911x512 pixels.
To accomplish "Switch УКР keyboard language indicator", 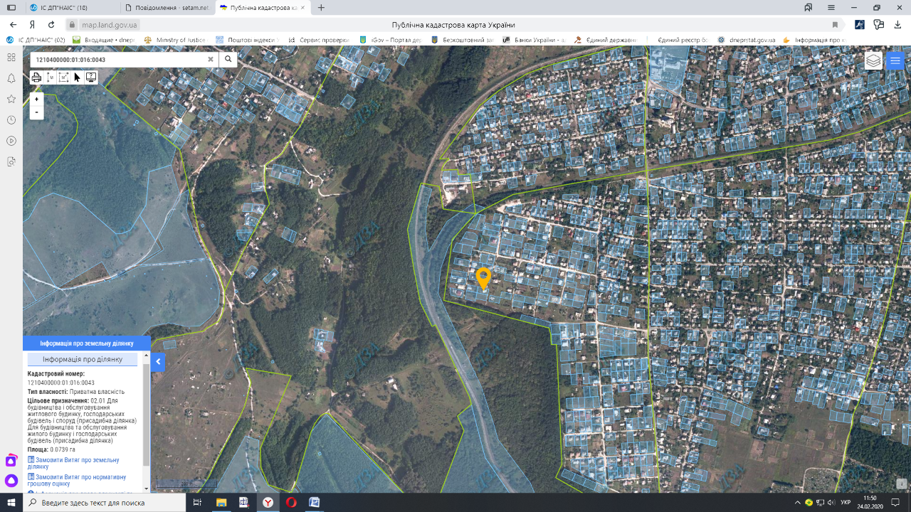I will click(846, 503).
